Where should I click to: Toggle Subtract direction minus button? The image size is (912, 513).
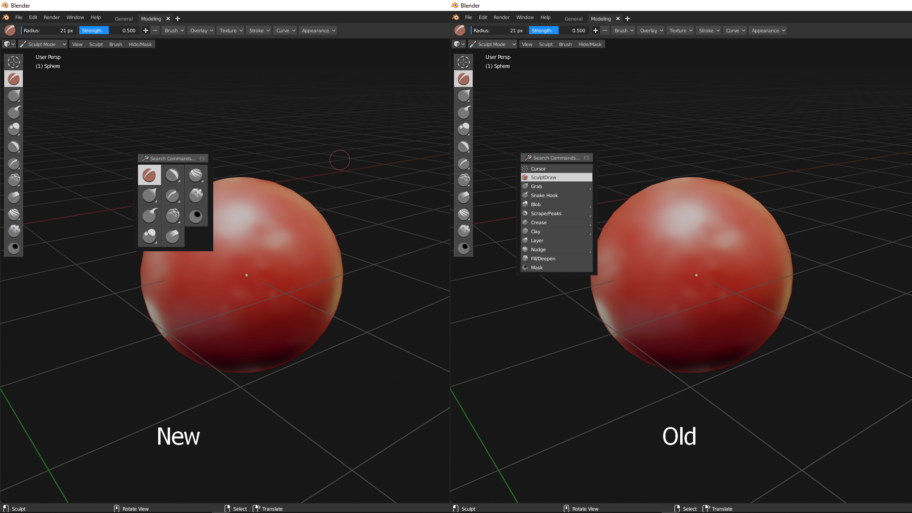(x=155, y=30)
